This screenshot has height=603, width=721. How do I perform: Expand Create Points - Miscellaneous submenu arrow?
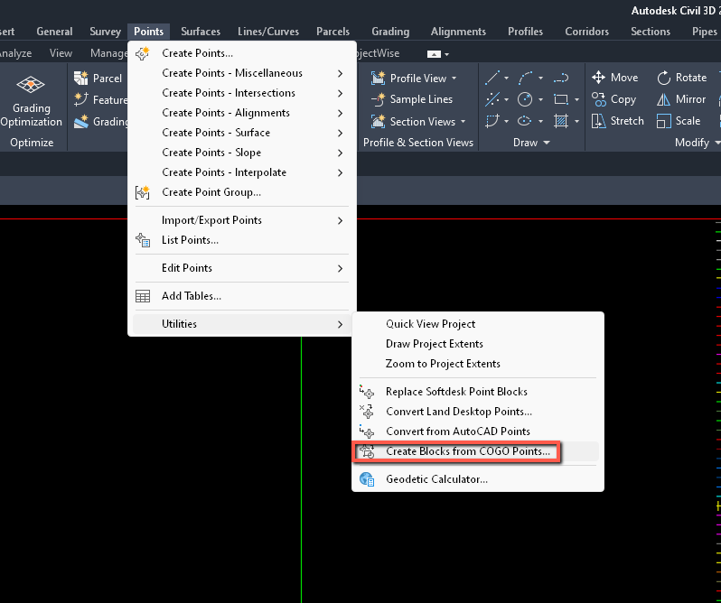(x=340, y=73)
